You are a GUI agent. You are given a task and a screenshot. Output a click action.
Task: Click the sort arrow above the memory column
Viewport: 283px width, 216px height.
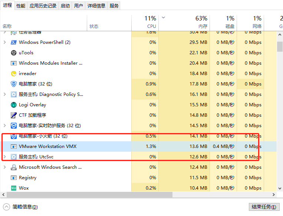(163, 17)
